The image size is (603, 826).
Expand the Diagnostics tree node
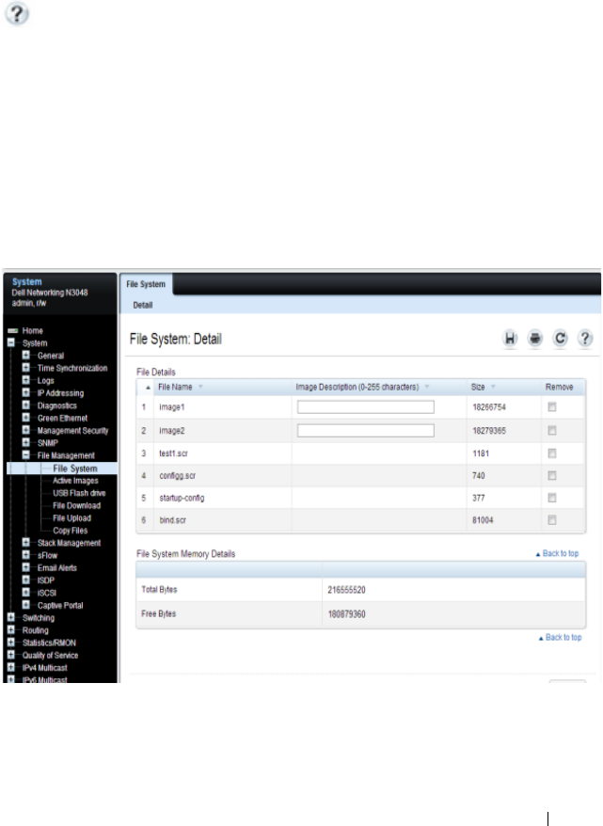click(x=25, y=405)
